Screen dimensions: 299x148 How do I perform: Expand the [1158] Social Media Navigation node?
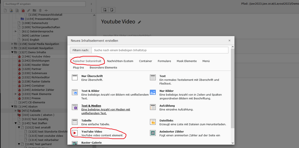click(12, 44)
